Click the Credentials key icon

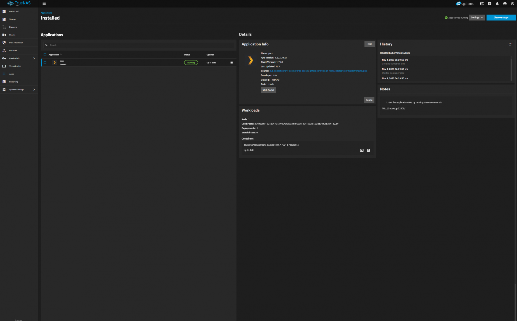pyautogui.click(x=4, y=58)
